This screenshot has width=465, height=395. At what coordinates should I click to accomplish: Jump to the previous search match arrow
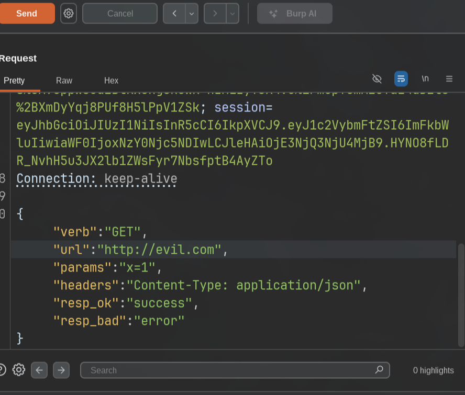point(39,370)
